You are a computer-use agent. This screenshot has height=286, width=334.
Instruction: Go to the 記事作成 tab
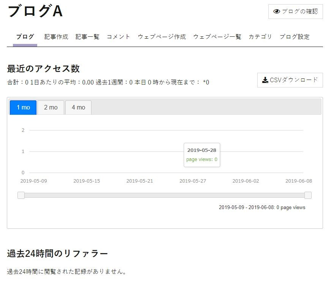(x=56, y=37)
